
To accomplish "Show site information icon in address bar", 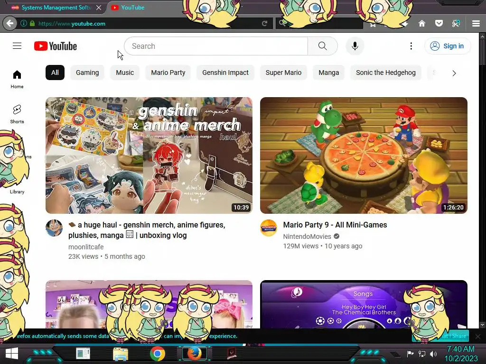I will coord(24,23).
